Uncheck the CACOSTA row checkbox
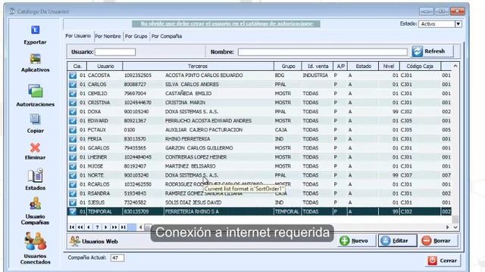This screenshot has height=272, width=485. [73, 76]
